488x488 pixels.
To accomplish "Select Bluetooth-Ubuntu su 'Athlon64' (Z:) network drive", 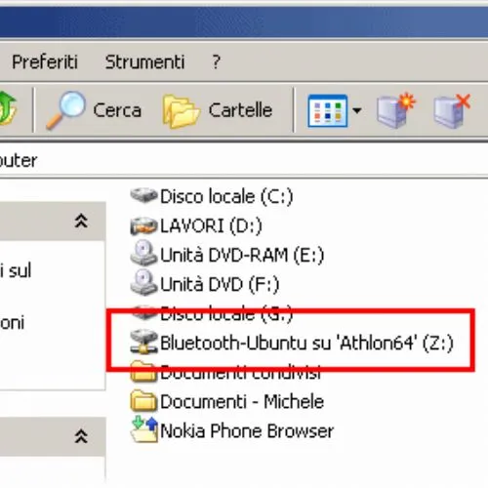I will (292, 343).
